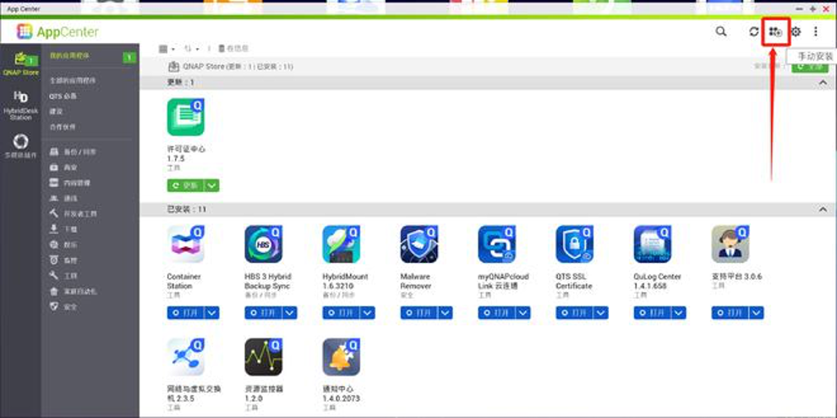
Task: Click the refresh icon in the header
Action: tap(754, 31)
